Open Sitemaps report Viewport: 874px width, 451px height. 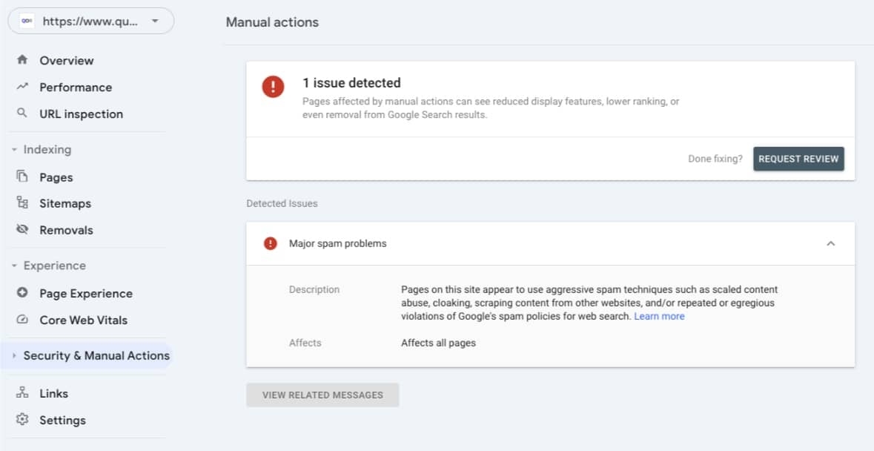coord(65,203)
